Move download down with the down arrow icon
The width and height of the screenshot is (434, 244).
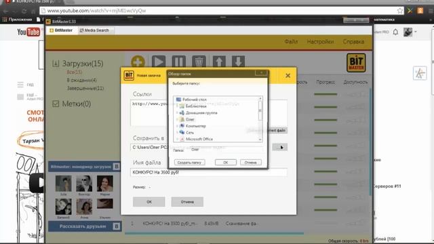238,62
